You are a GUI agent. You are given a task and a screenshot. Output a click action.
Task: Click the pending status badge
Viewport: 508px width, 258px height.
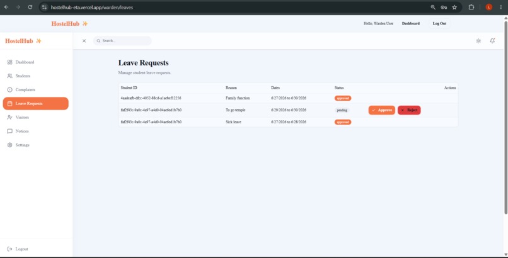pos(342,110)
